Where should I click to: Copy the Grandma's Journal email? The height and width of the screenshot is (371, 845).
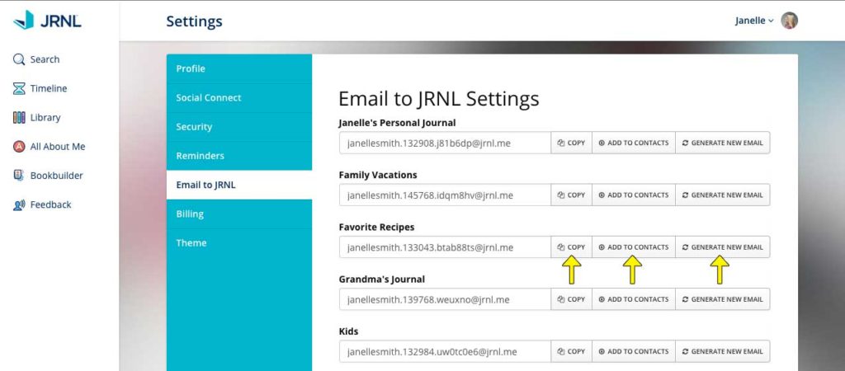coord(571,299)
